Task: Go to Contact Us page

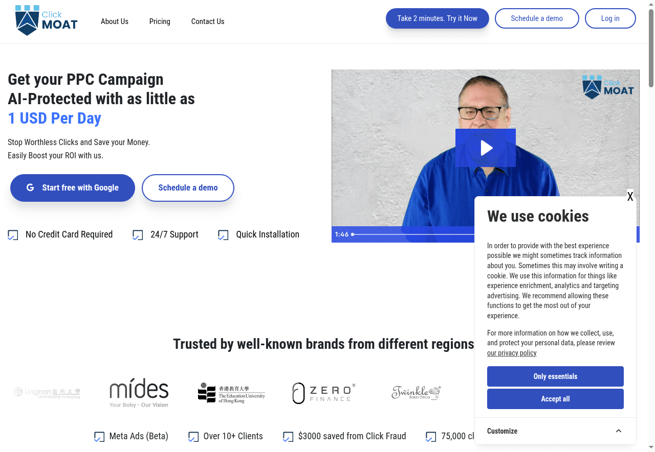Action: coord(208,21)
